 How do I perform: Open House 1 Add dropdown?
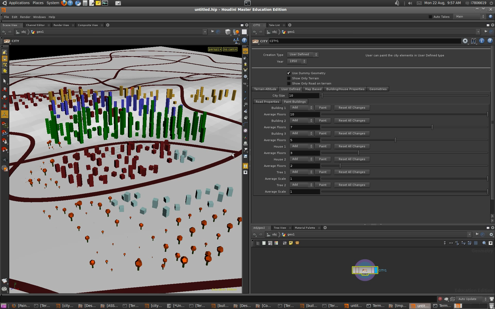(302, 146)
